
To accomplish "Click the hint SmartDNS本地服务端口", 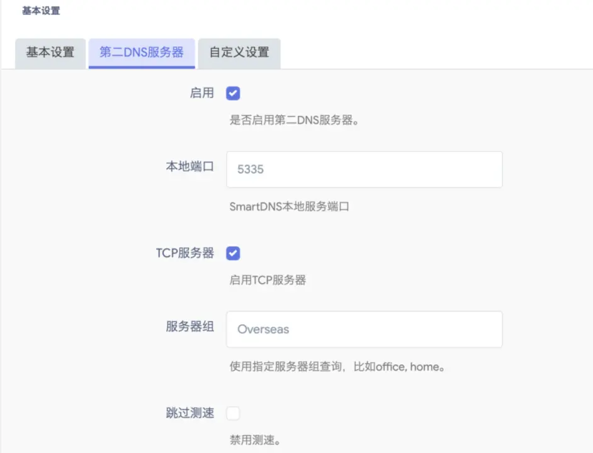I will click(289, 206).
